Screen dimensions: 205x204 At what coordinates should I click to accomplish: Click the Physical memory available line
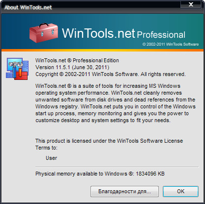100,174
